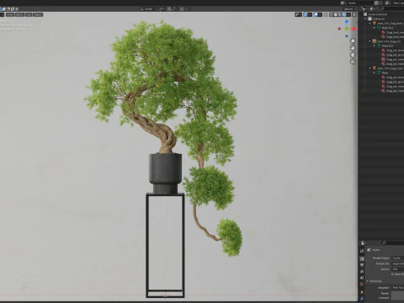Open the Object menu in the viewport header
The image size is (404, 303).
pyautogui.click(x=38, y=14)
